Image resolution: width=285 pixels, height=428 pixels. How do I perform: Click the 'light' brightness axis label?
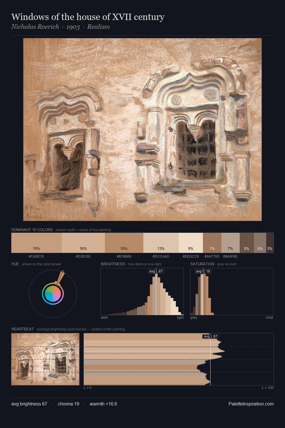pyautogui.click(x=180, y=317)
